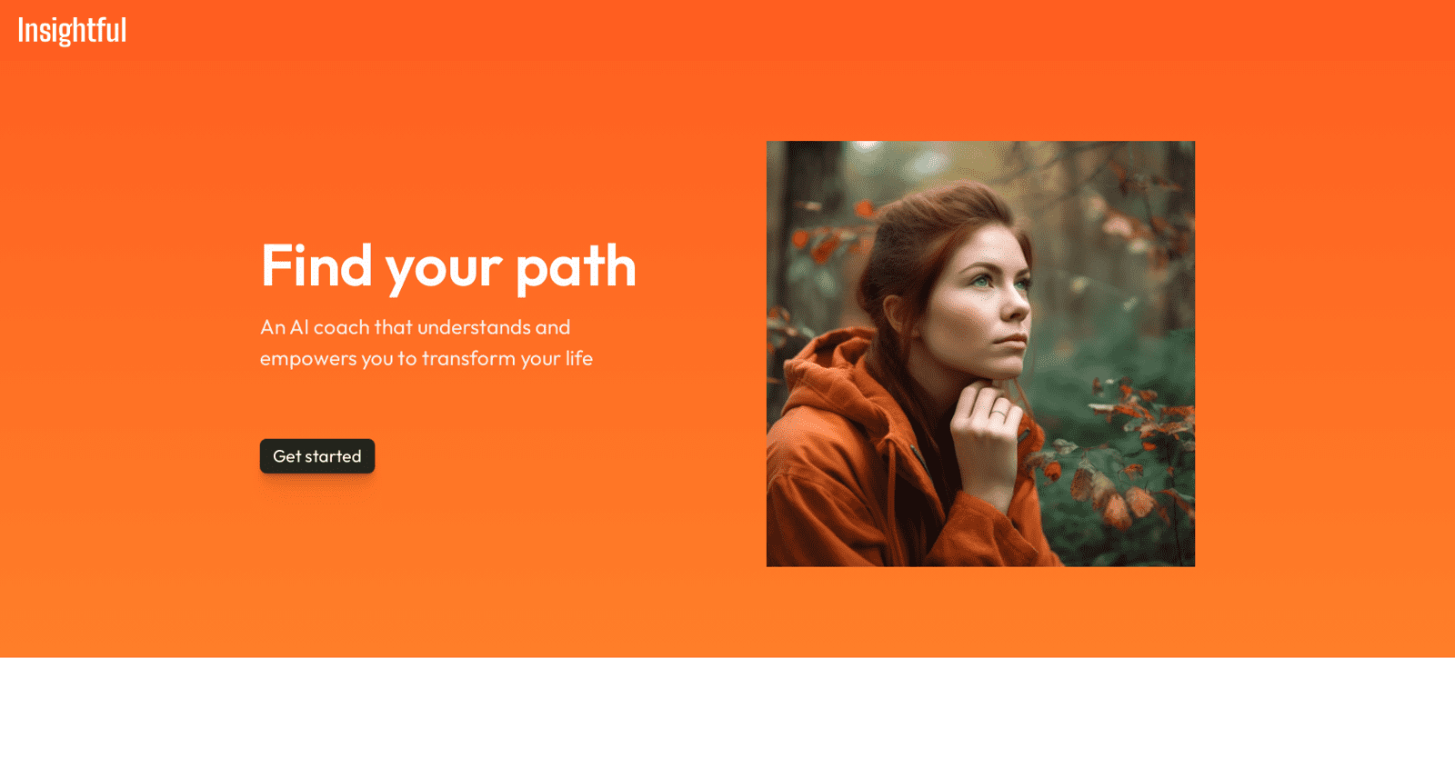Click the ring on the woman's finger

pyautogui.click(x=998, y=414)
